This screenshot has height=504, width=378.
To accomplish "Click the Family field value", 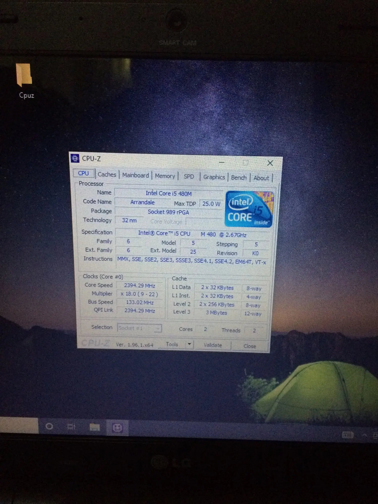I will click(x=128, y=241).
